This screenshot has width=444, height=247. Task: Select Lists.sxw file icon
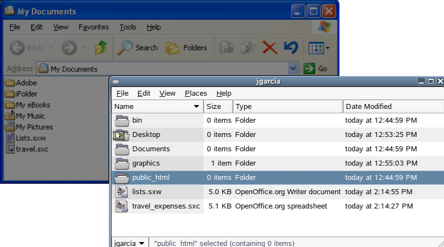(x=10, y=138)
